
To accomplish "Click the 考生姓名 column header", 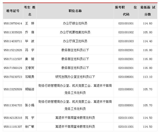I will (x=30, y=11).
